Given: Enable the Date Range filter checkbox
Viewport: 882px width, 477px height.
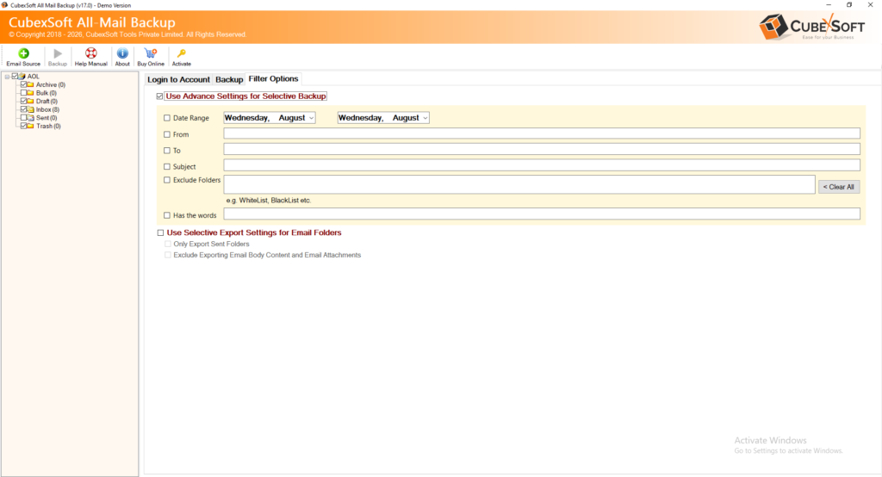Looking at the screenshot, I should tap(167, 118).
